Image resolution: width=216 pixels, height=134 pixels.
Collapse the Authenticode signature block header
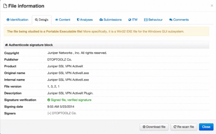pos(106,45)
